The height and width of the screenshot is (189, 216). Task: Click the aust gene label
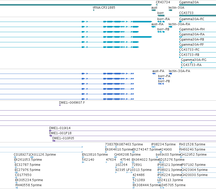click(154, 7)
